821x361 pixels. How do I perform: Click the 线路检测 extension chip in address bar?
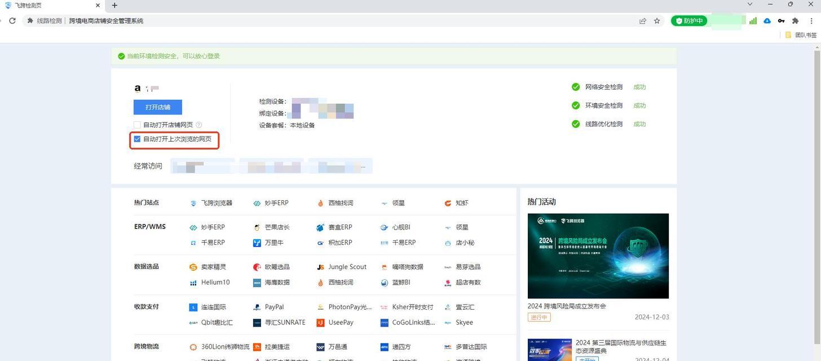(x=45, y=21)
